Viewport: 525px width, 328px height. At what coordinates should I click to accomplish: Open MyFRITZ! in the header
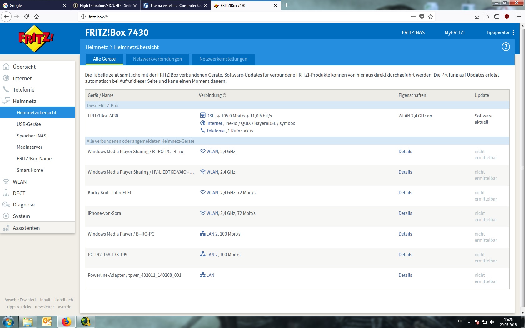[454, 32]
